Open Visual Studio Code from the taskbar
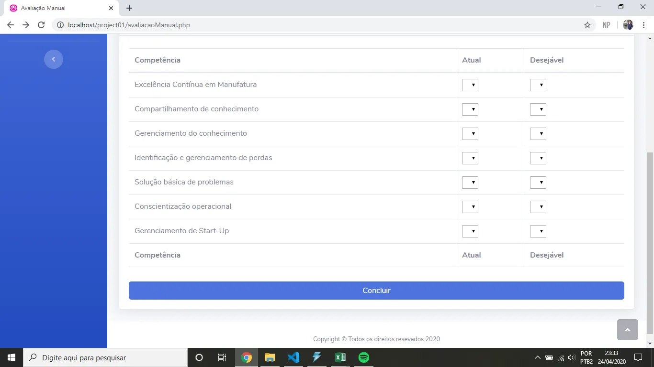Viewport: 654px width, 367px height. pyautogui.click(x=293, y=357)
